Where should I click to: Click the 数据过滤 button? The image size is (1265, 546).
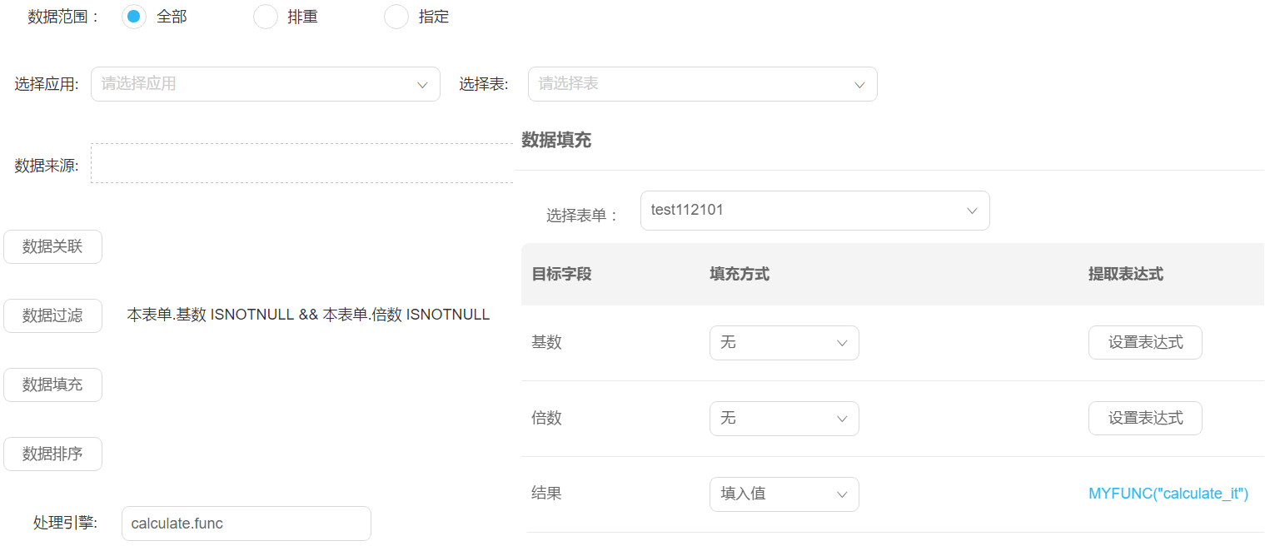(x=52, y=315)
